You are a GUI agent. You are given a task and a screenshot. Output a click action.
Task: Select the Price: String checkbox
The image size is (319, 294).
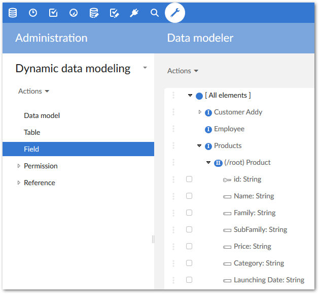pyautogui.click(x=189, y=246)
